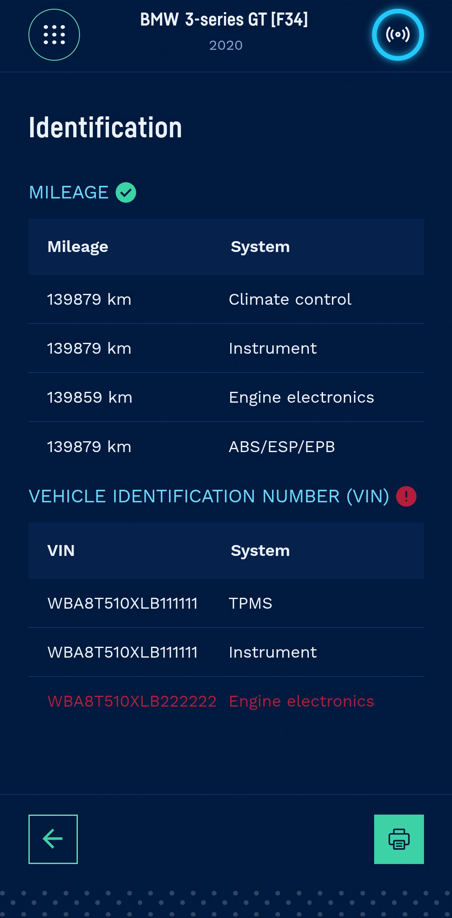The height and width of the screenshot is (918, 452).
Task: Select the Instrument VIN row
Action: [x=226, y=652]
